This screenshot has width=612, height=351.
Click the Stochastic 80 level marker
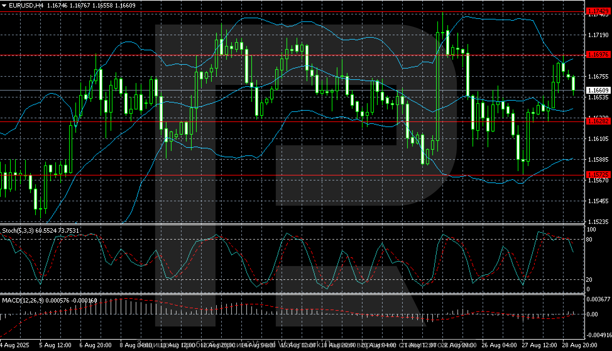click(x=589, y=239)
